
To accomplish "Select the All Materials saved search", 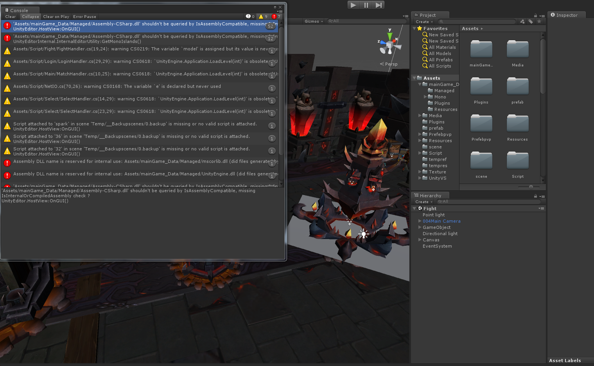I will (442, 47).
